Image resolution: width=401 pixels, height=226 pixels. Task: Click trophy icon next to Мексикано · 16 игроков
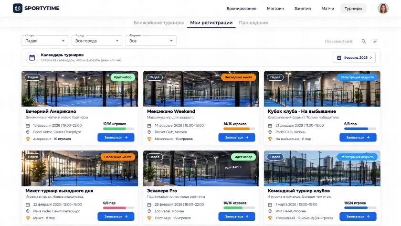tap(149, 139)
